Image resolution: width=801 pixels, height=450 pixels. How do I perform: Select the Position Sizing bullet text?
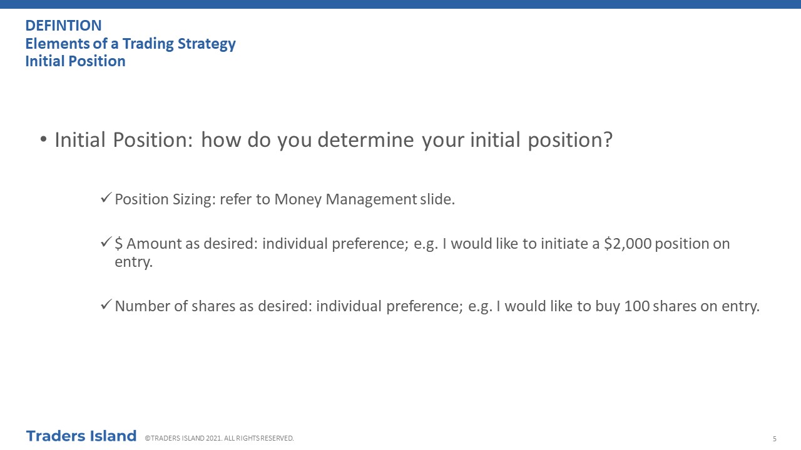[285, 199]
